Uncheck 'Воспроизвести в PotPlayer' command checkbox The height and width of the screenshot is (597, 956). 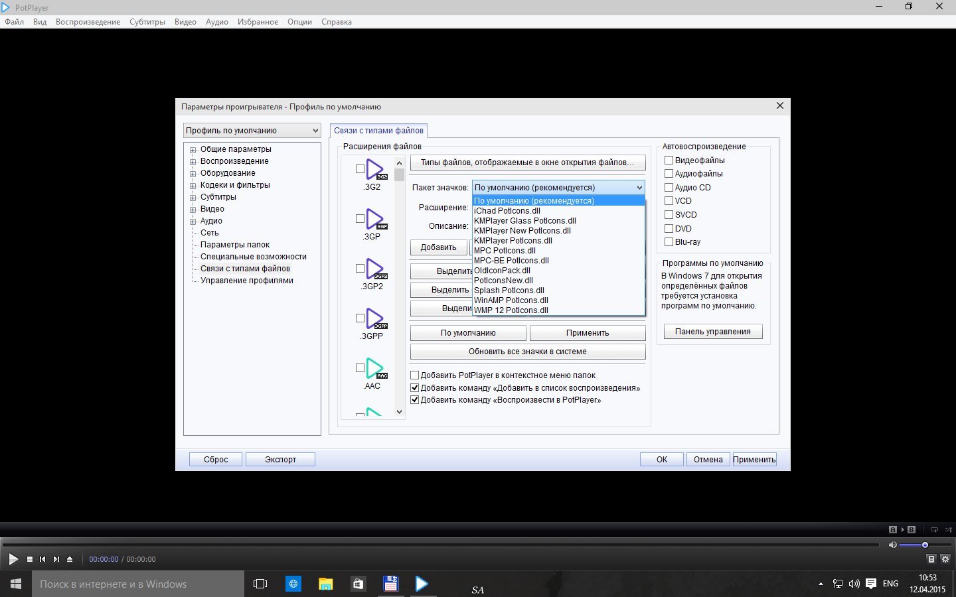[x=415, y=399]
